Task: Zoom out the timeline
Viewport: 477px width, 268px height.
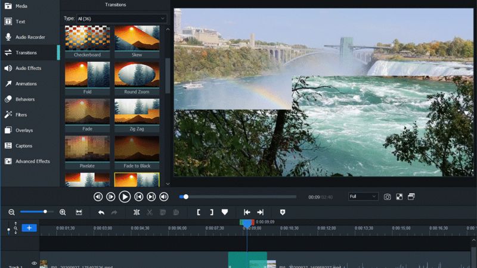Action: click(11, 212)
